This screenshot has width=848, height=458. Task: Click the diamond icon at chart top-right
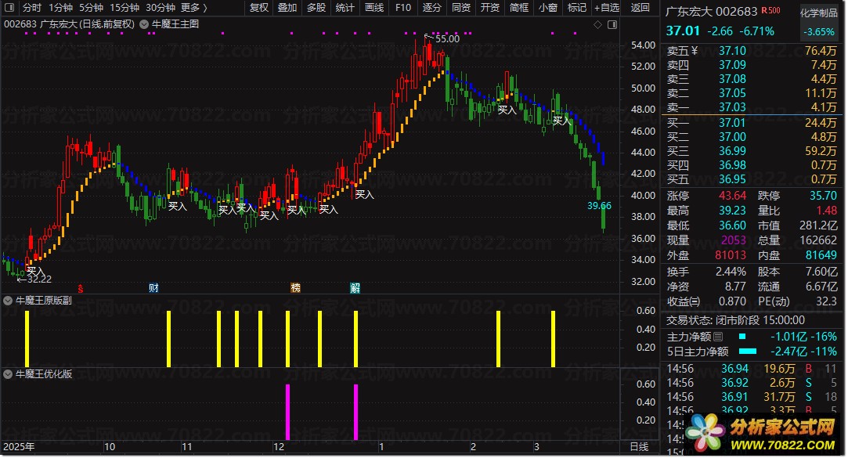tap(598, 24)
